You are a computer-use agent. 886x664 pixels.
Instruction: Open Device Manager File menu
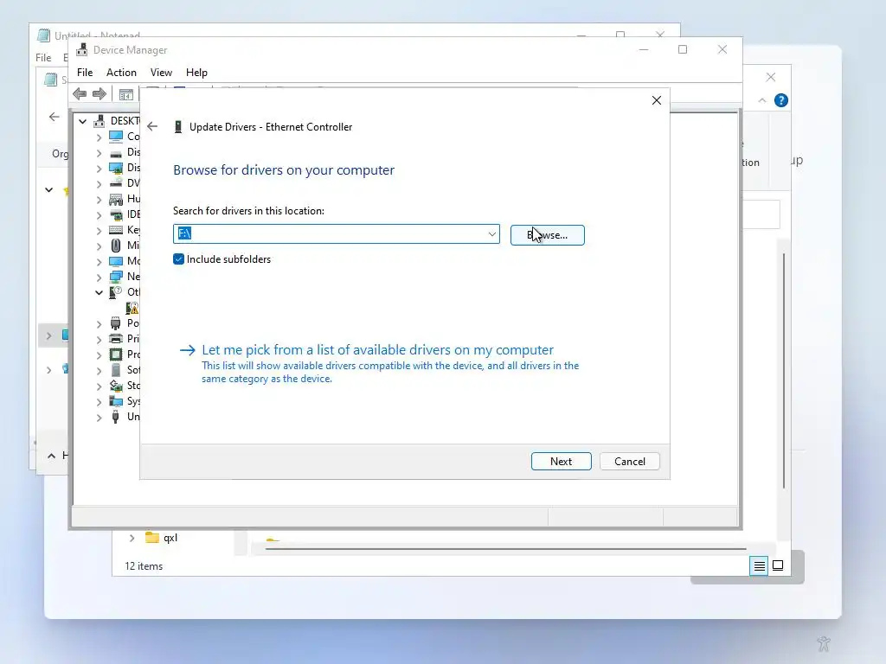[x=85, y=73]
